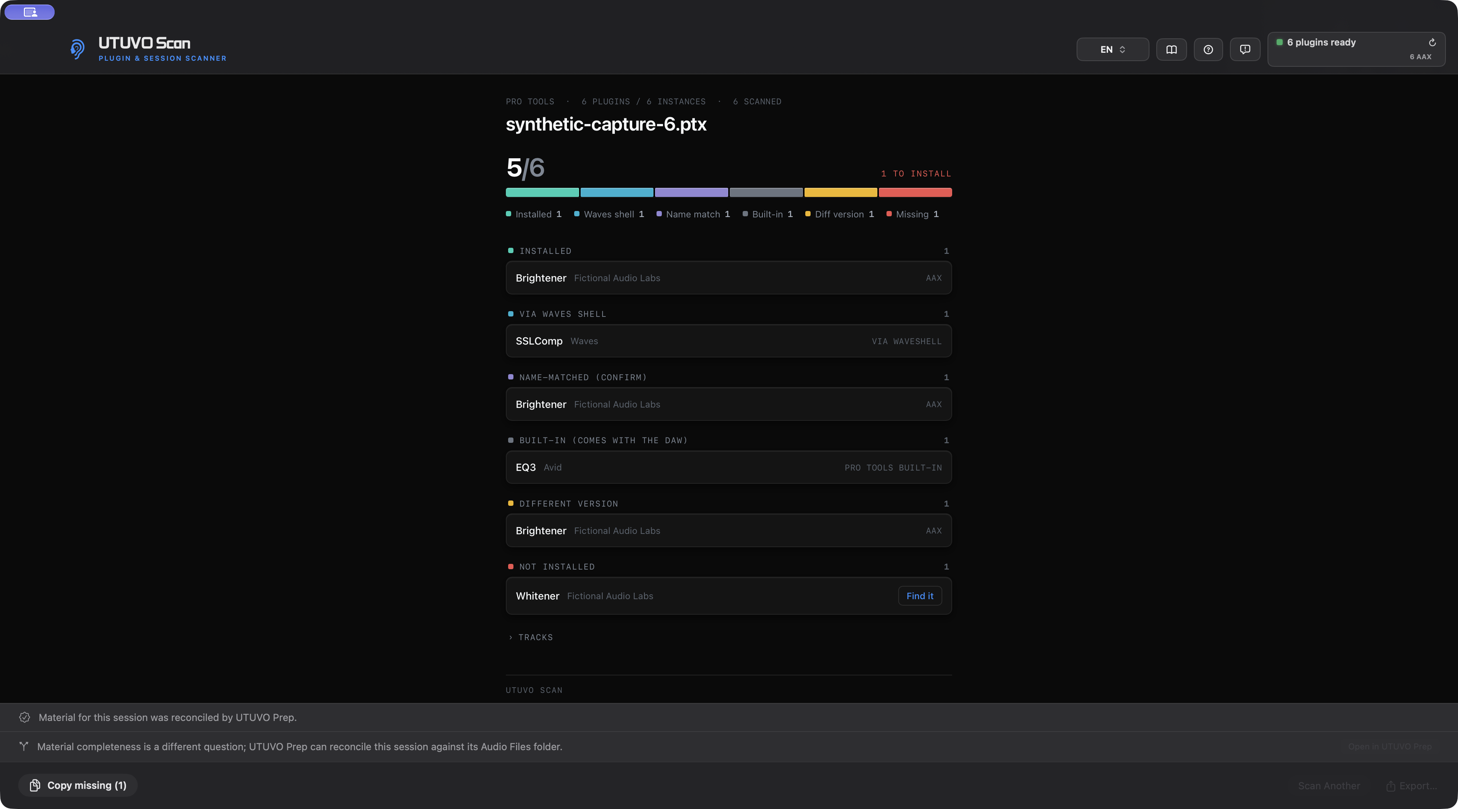Open the EN language dropdown
This screenshot has width=1458, height=809.
coord(1112,49)
